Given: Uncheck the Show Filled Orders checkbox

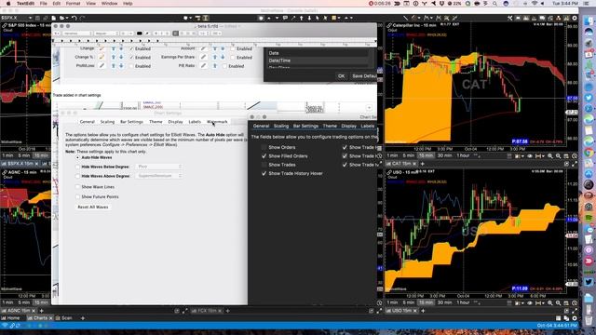Looking at the screenshot, I should (264, 156).
